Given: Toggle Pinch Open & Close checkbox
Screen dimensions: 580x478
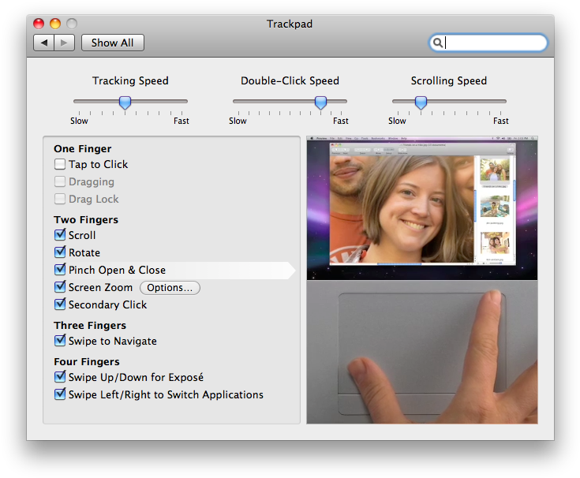Looking at the screenshot, I should [60, 270].
